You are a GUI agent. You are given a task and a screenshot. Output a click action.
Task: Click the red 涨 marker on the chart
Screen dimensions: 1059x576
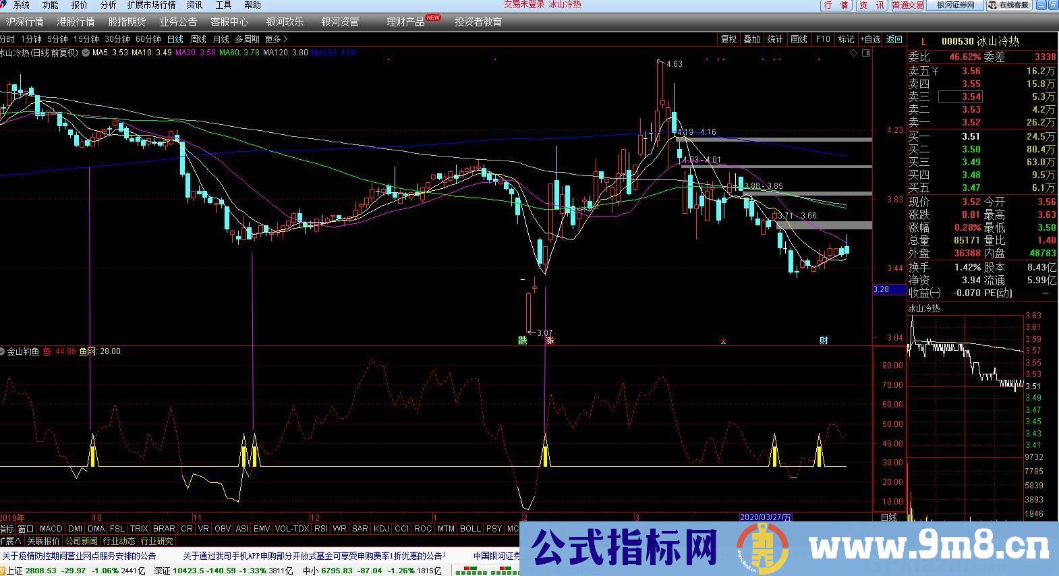pyautogui.click(x=550, y=340)
